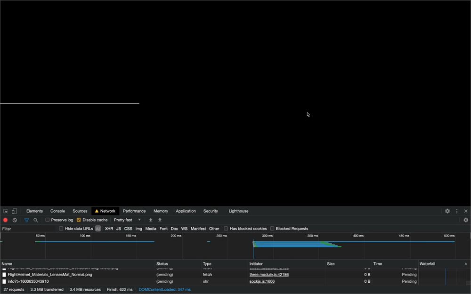Image resolution: width=471 pixels, height=294 pixels.
Task: Open the Console tab
Action: point(57,211)
